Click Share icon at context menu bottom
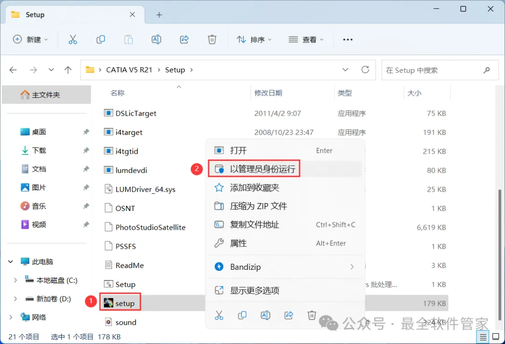 point(289,316)
